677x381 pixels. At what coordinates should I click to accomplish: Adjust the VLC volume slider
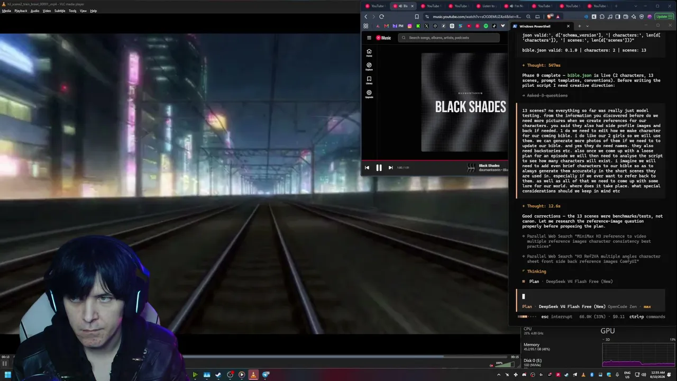coord(505,364)
